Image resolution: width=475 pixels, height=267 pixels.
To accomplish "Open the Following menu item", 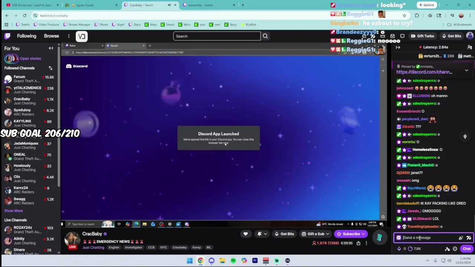I will (27, 36).
